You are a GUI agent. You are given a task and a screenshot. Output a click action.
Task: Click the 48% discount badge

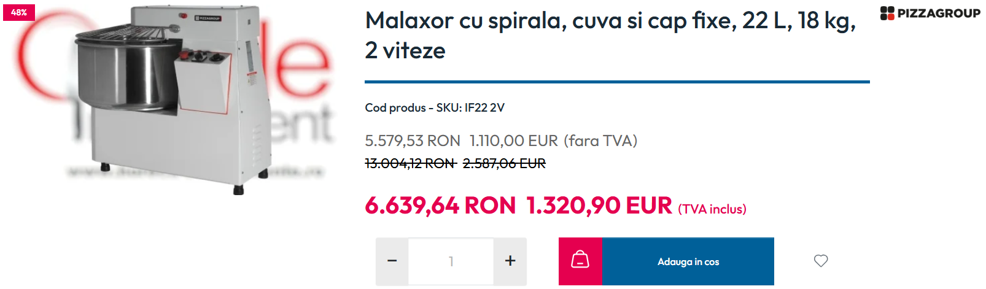(19, 12)
